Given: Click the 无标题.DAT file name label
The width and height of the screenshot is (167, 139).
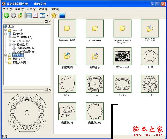Looking at the screenshot, I should pyautogui.click(x=95, y=123).
